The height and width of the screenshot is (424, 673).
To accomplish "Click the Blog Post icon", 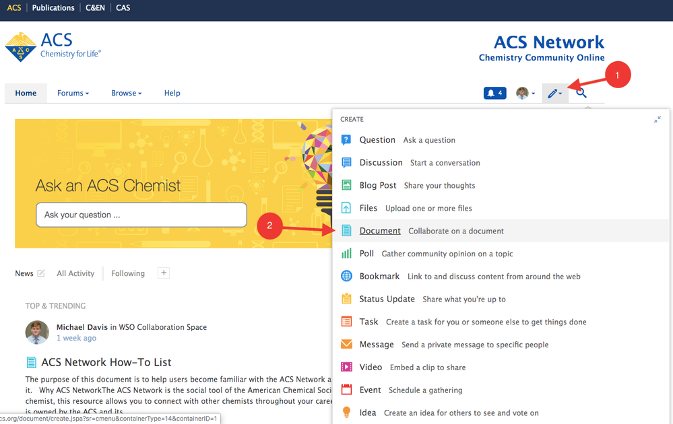I will [x=346, y=185].
